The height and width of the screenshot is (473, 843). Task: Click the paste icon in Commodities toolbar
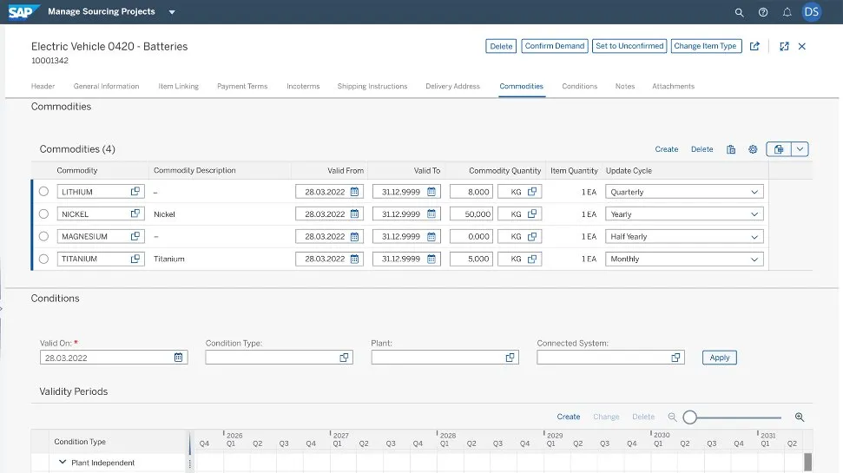click(x=731, y=149)
